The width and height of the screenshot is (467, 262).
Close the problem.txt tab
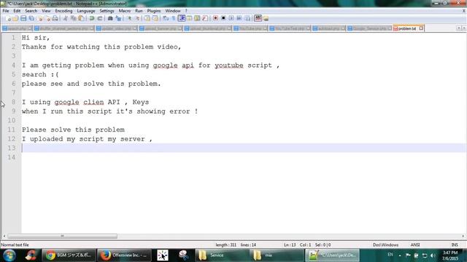421,28
